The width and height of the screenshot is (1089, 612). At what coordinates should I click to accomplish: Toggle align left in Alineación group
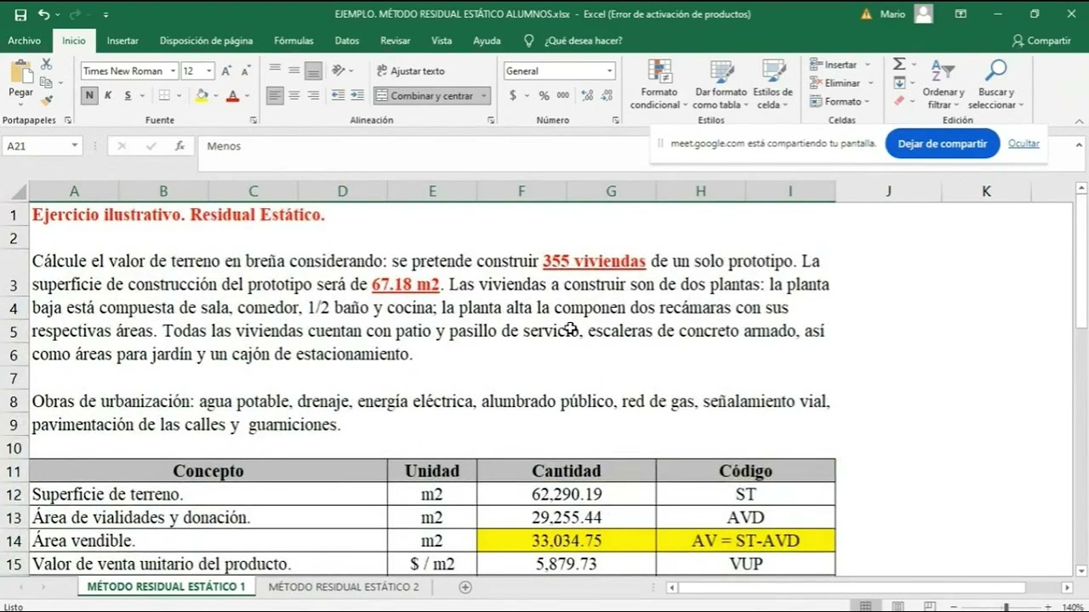[x=274, y=96]
